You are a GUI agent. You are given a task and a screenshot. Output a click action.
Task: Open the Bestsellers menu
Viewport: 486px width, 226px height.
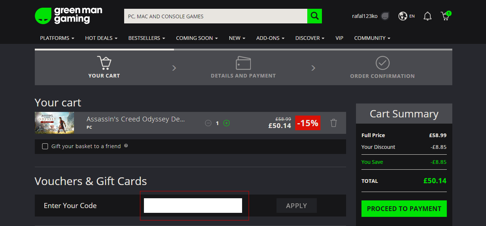pyautogui.click(x=146, y=38)
